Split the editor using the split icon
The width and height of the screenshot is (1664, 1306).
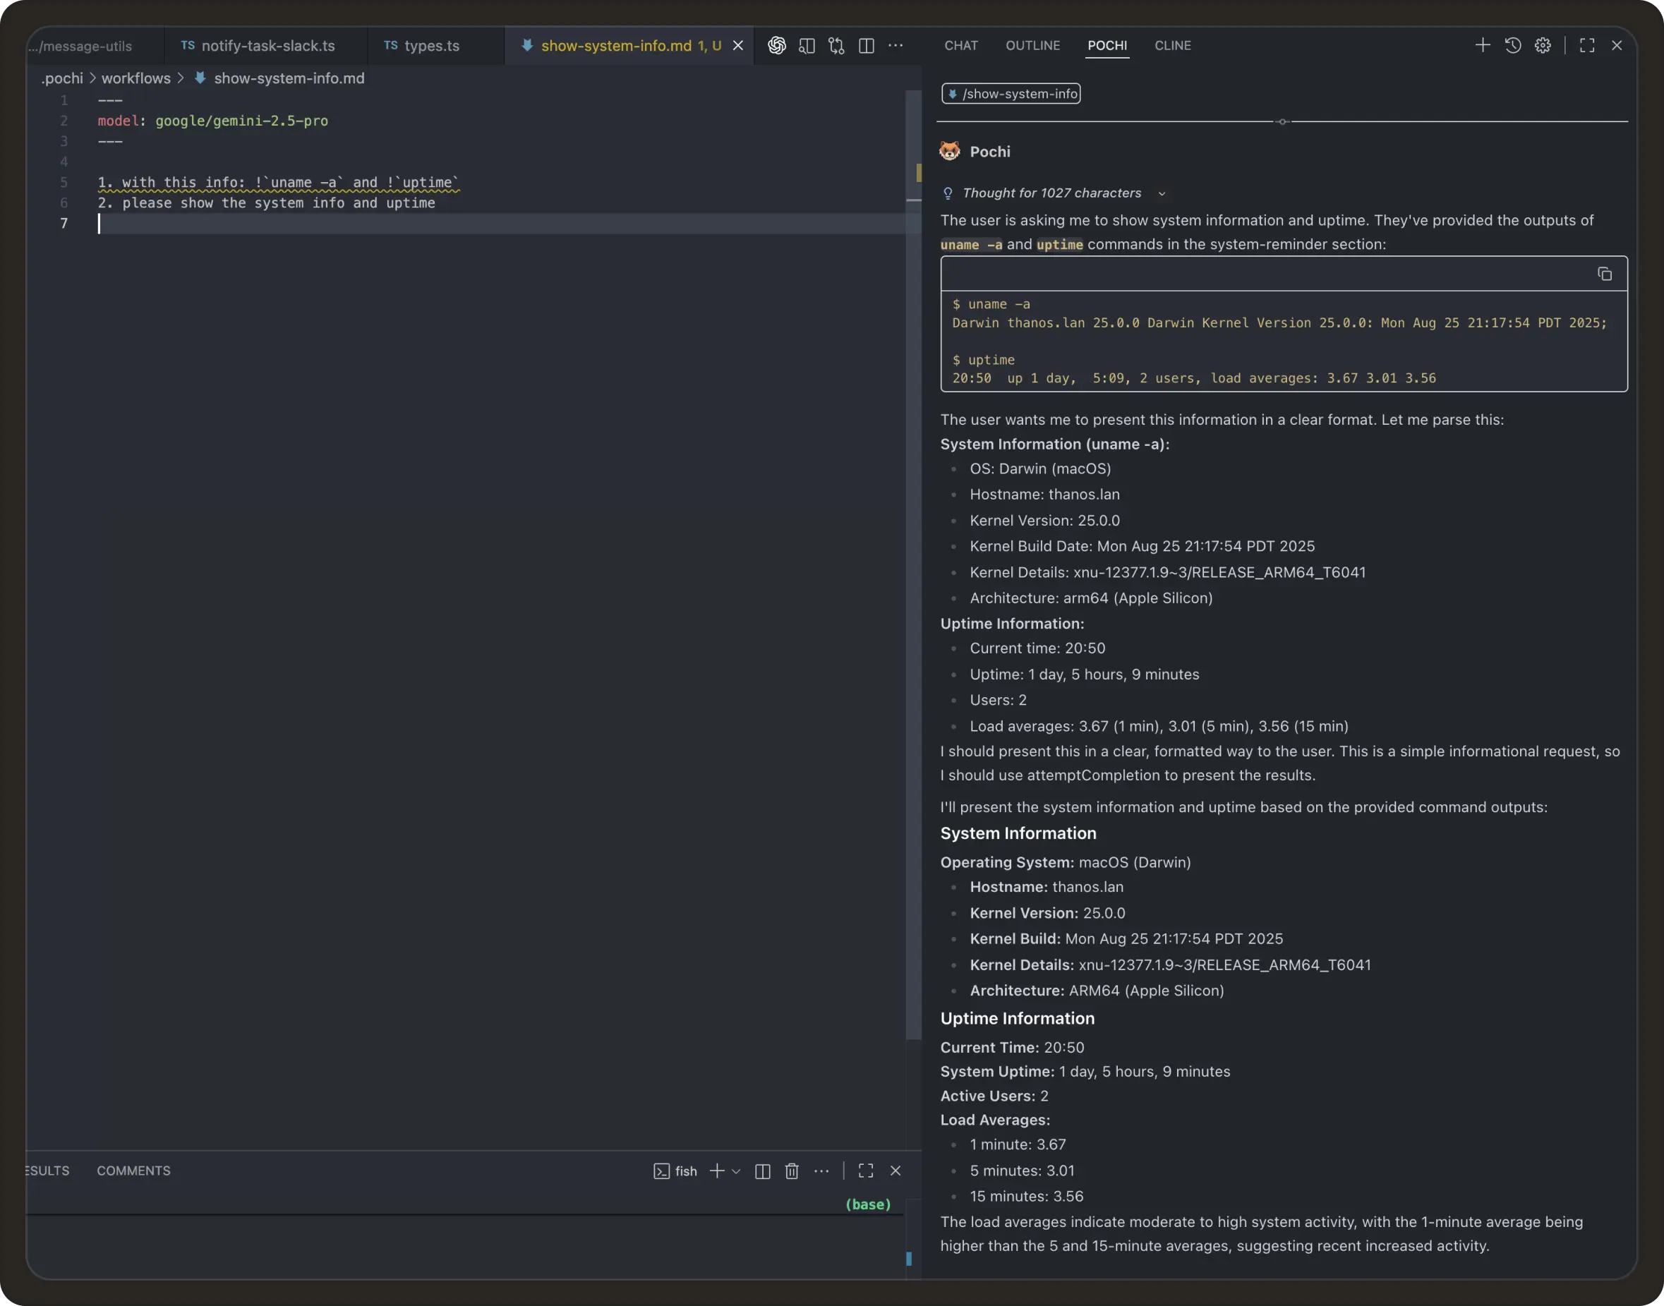pos(867,45)
